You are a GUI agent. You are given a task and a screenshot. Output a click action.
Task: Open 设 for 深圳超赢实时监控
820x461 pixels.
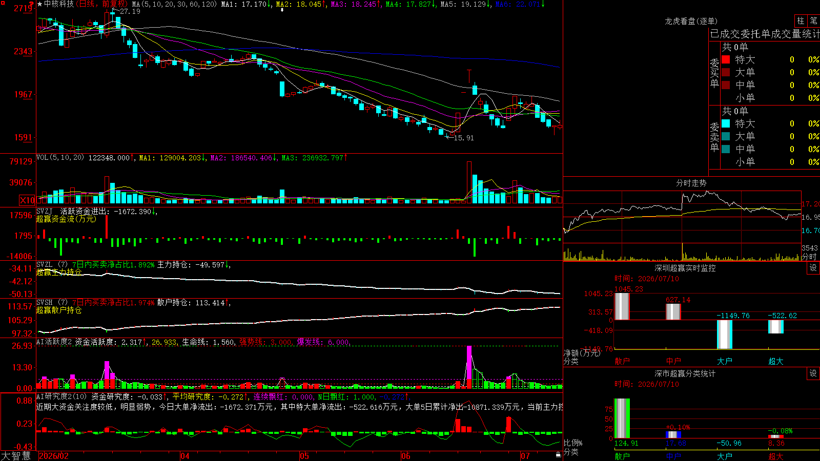[813, 268]
